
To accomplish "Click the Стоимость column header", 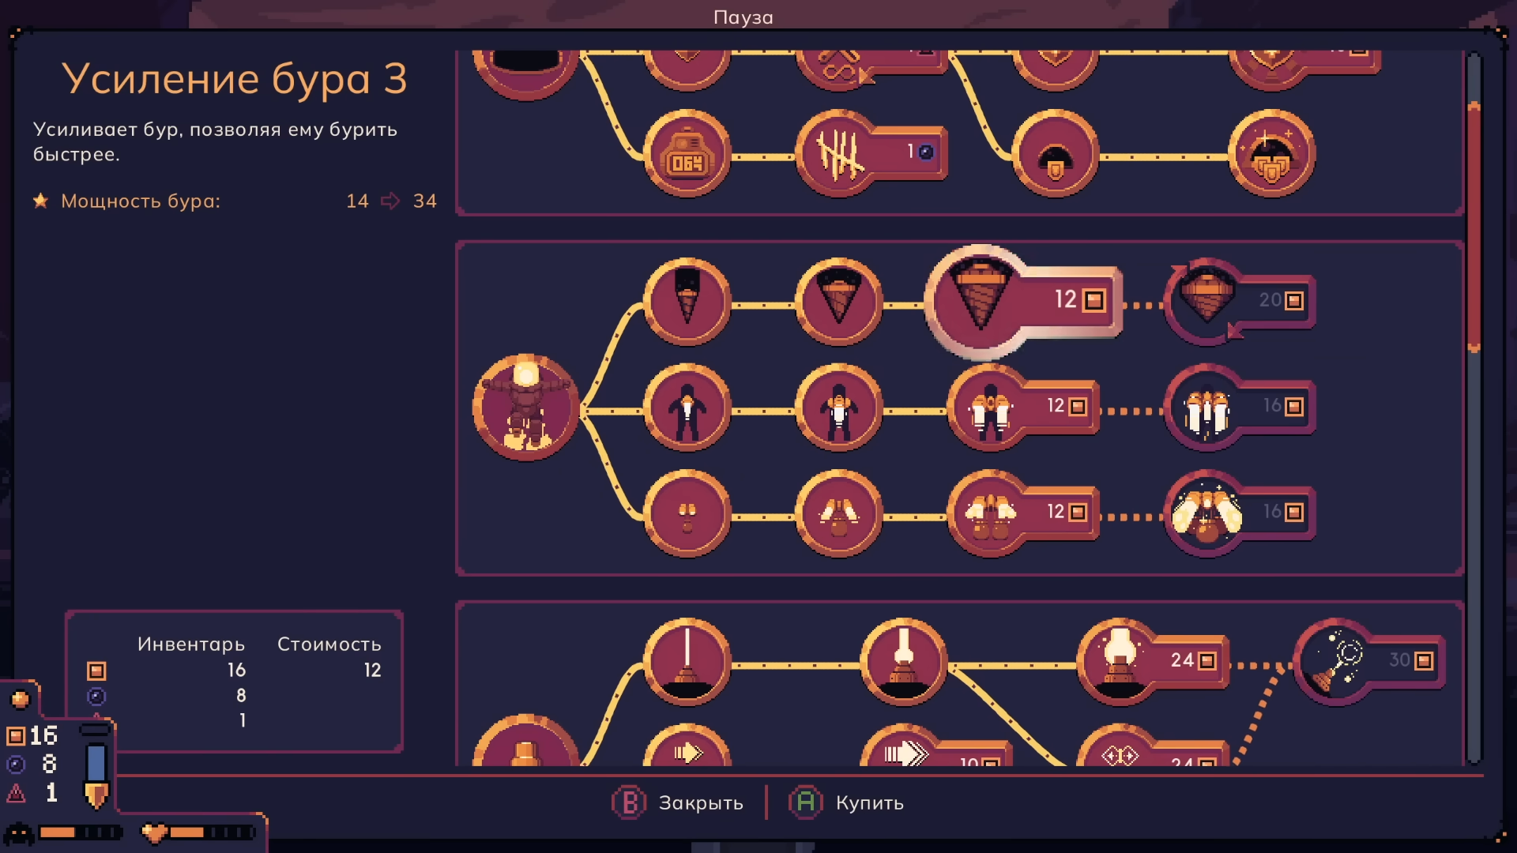I will pyautogui.click(x=329, y=644).
